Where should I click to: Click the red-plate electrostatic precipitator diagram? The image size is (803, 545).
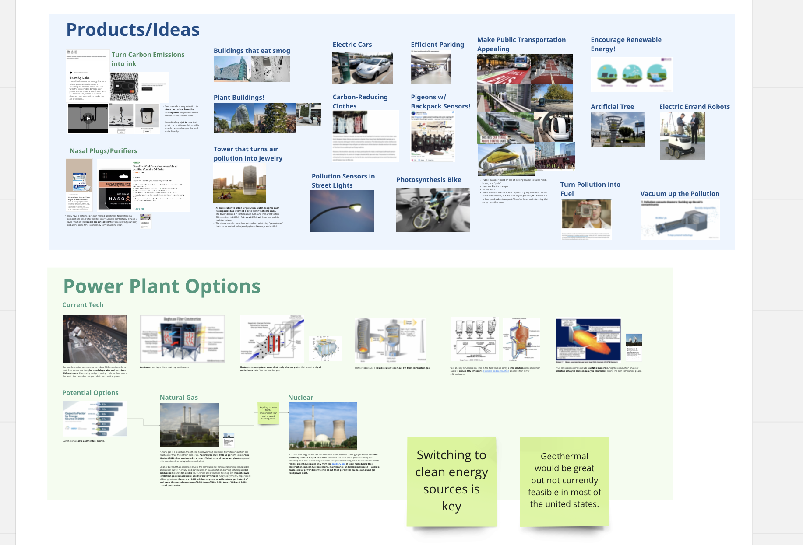click(272, 339)
